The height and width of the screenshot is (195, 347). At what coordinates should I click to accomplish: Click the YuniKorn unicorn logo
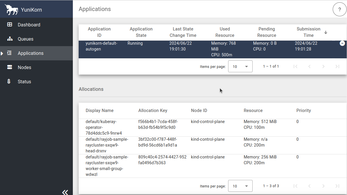click(11, 10)
